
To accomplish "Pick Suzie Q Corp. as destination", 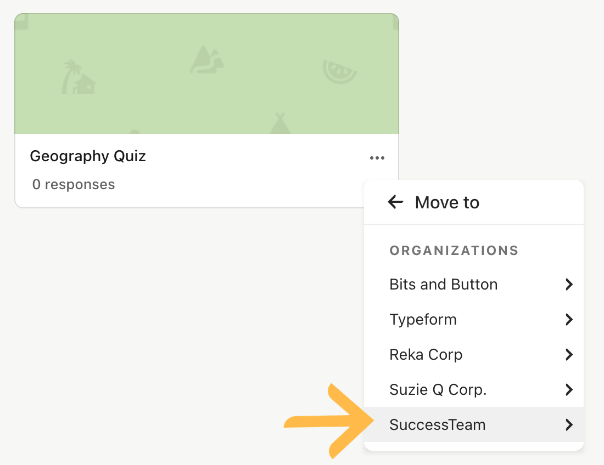I will 474,390.
